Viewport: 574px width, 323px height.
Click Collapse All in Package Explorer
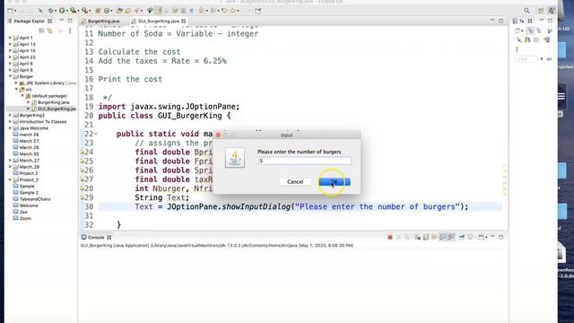tap(41, 31)
